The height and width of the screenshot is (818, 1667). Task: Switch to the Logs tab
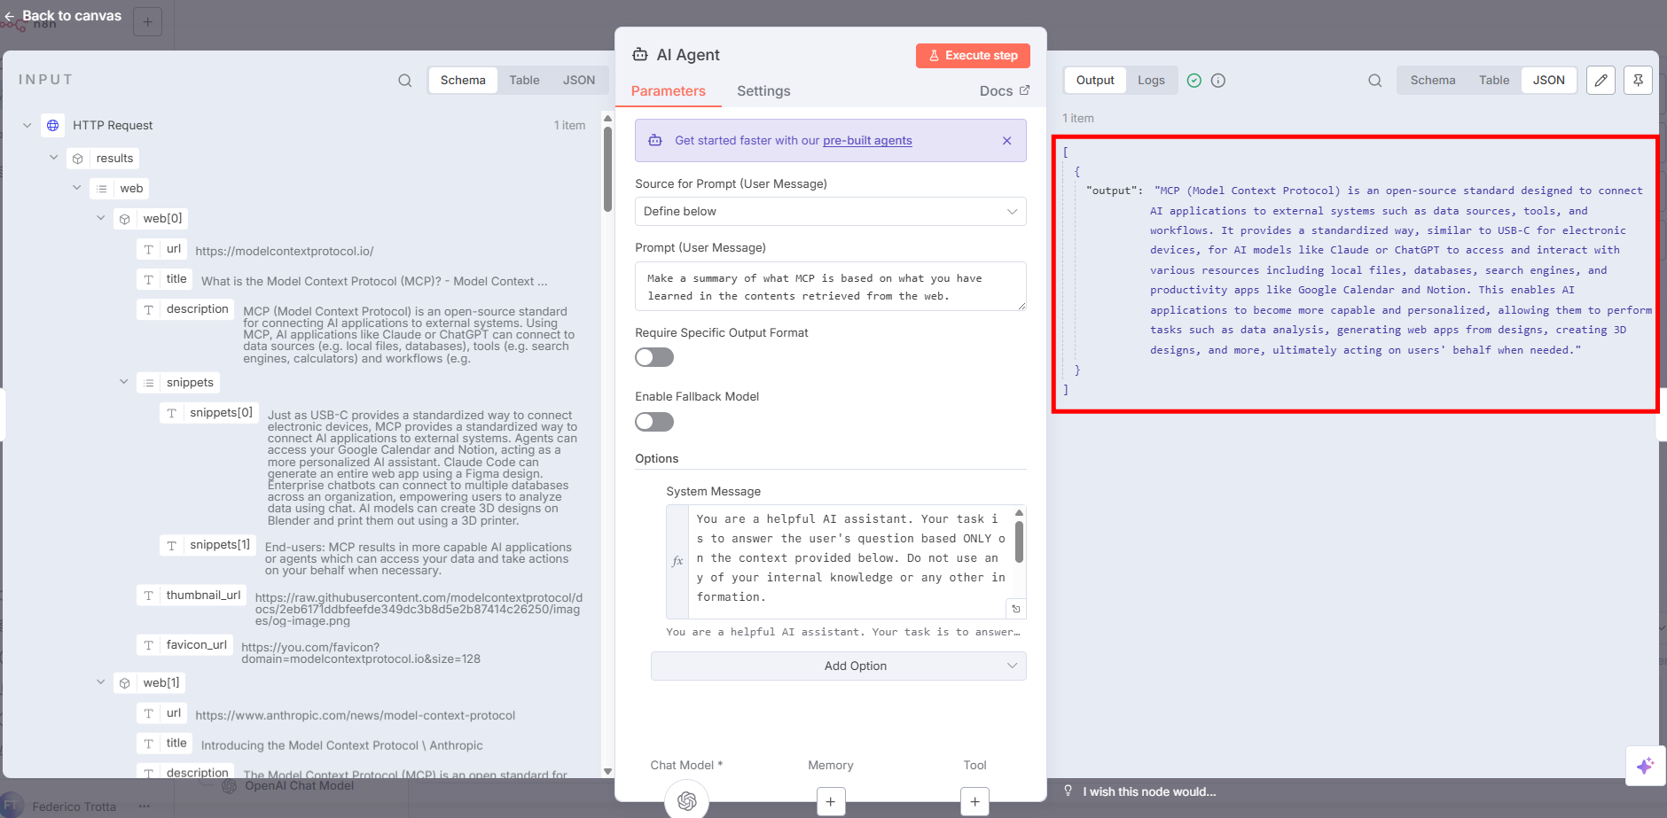point(1151,80)
